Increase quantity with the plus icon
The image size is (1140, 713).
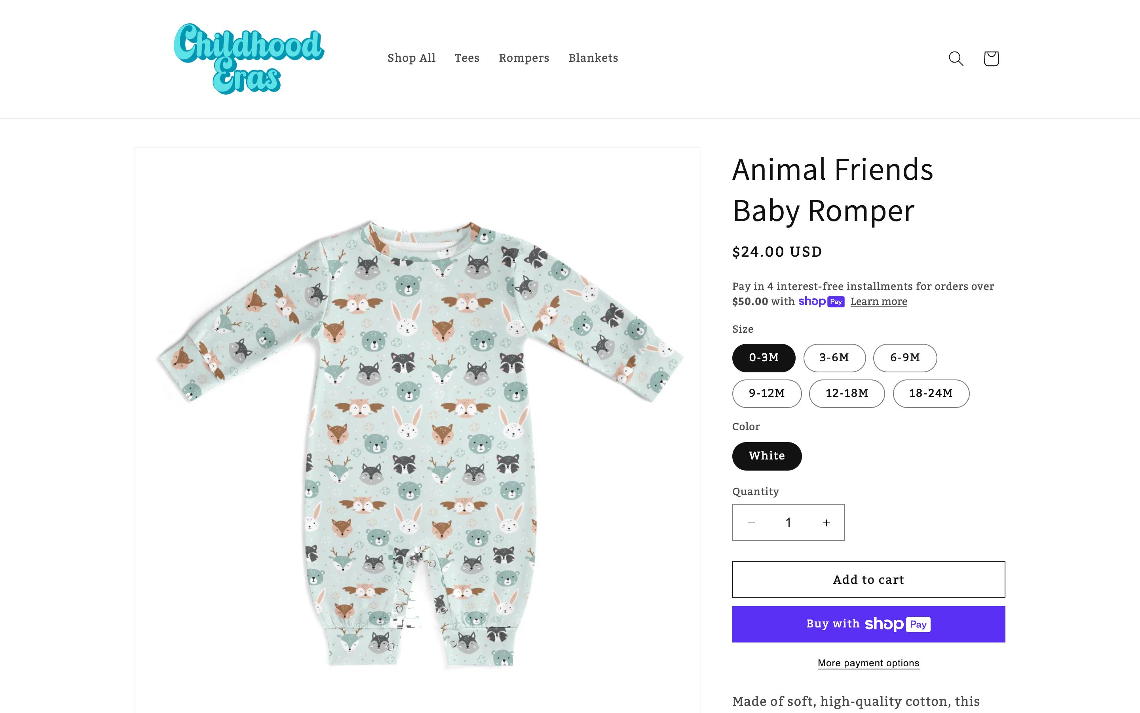(826, 522)
